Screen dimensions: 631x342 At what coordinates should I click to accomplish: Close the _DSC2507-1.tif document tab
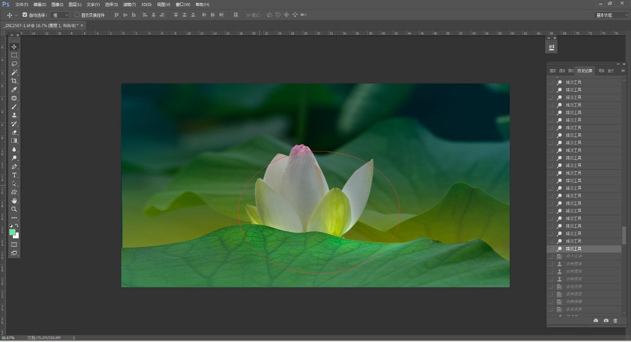82,25
